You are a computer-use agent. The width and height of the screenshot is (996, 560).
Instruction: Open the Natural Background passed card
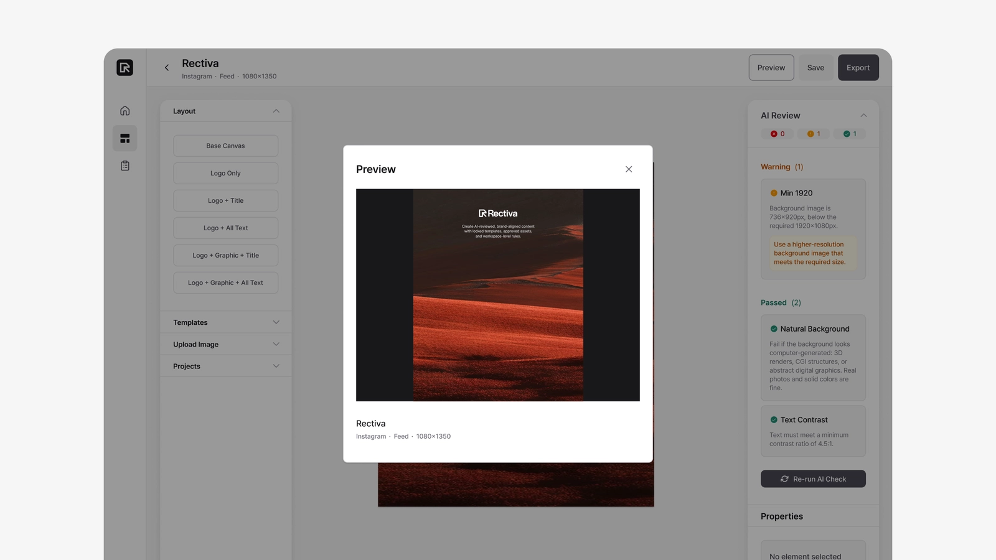[813, 358]
